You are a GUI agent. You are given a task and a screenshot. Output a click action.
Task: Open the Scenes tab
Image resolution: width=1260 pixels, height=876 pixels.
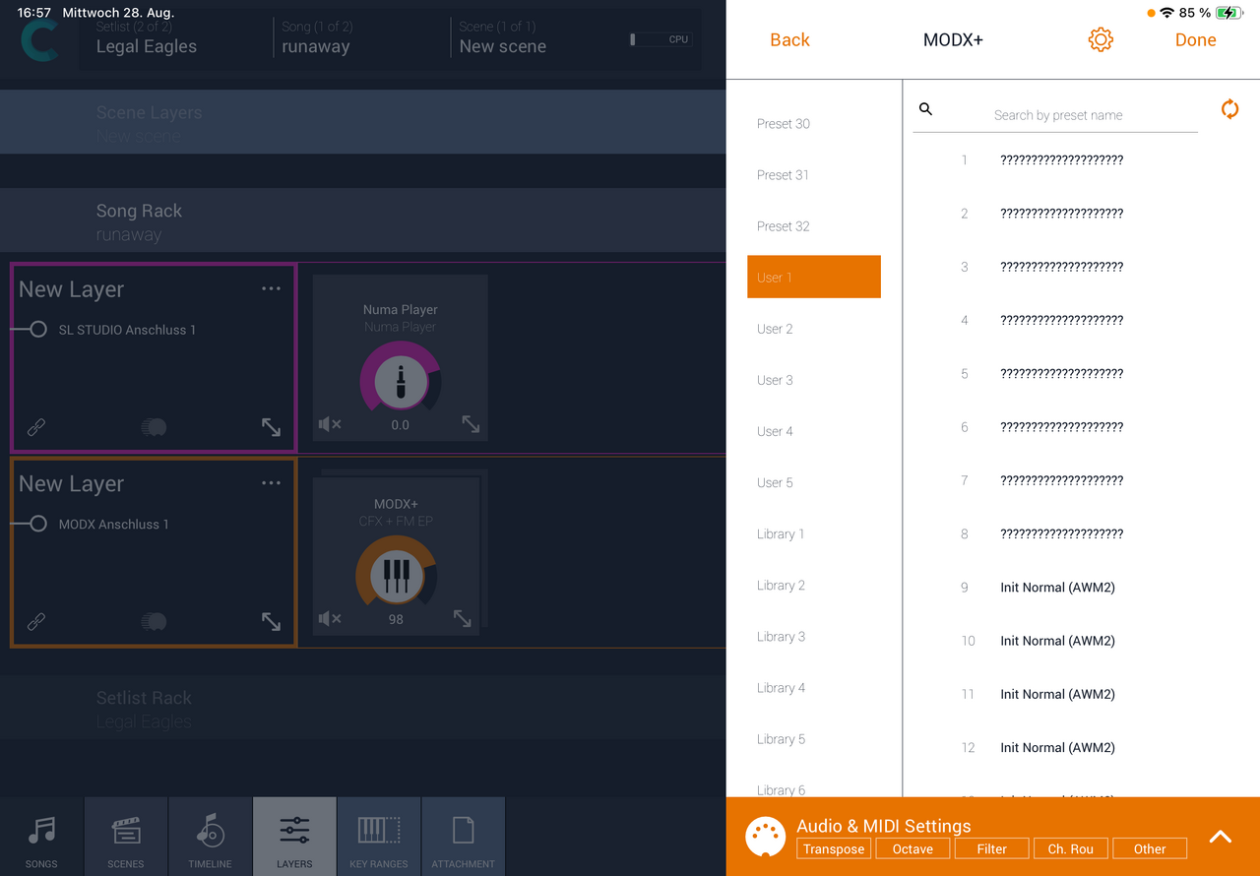point(126,837)
